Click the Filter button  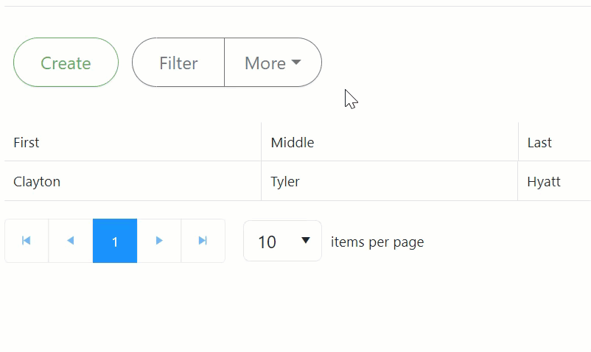(178, 63)
